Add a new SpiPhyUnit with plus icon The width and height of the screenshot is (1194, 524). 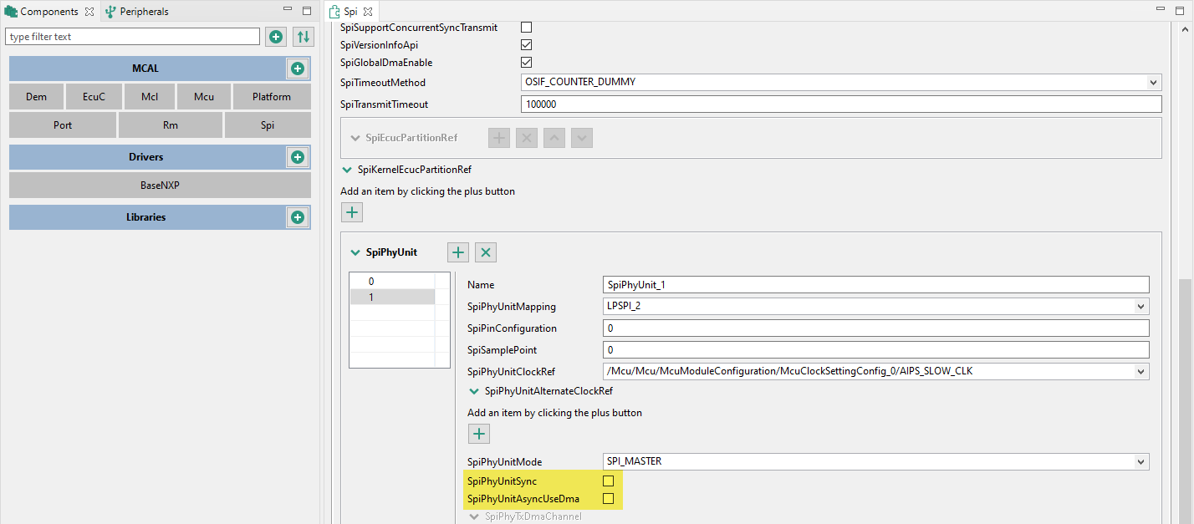pos(458,252)
